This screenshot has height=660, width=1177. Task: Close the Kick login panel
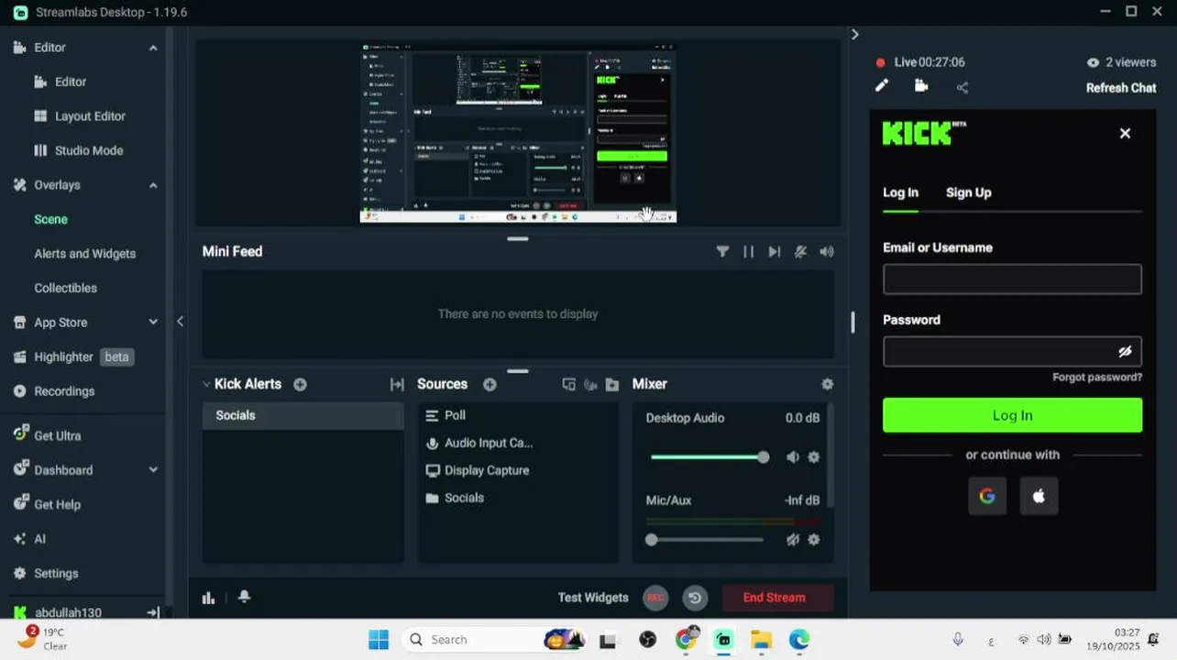click(x=1125, y=133)
